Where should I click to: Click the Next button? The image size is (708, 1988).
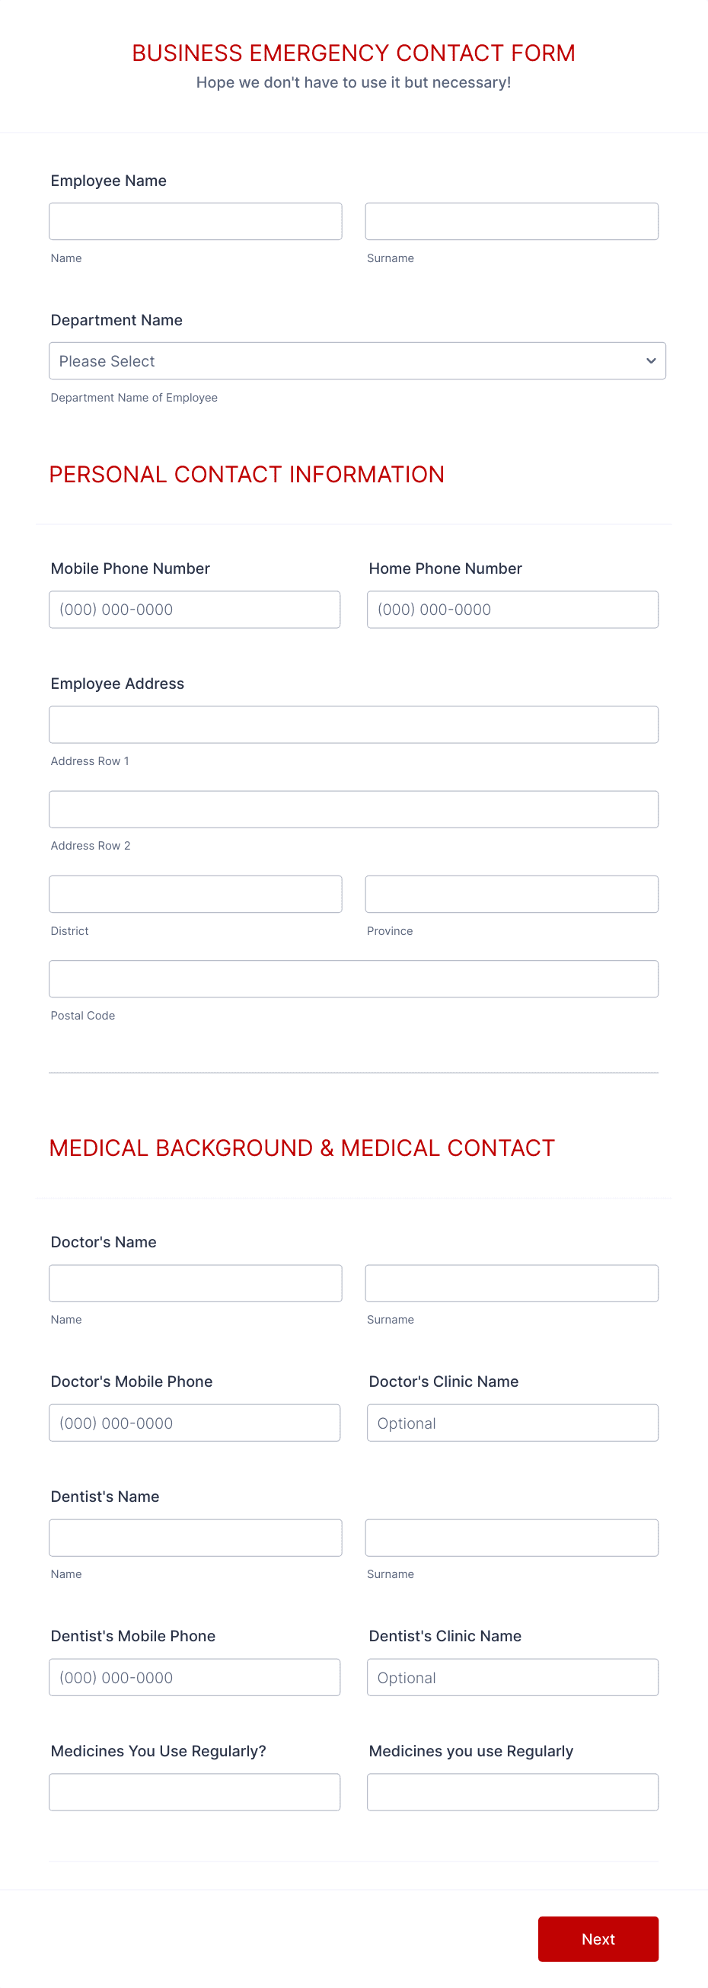[598, 1939]
